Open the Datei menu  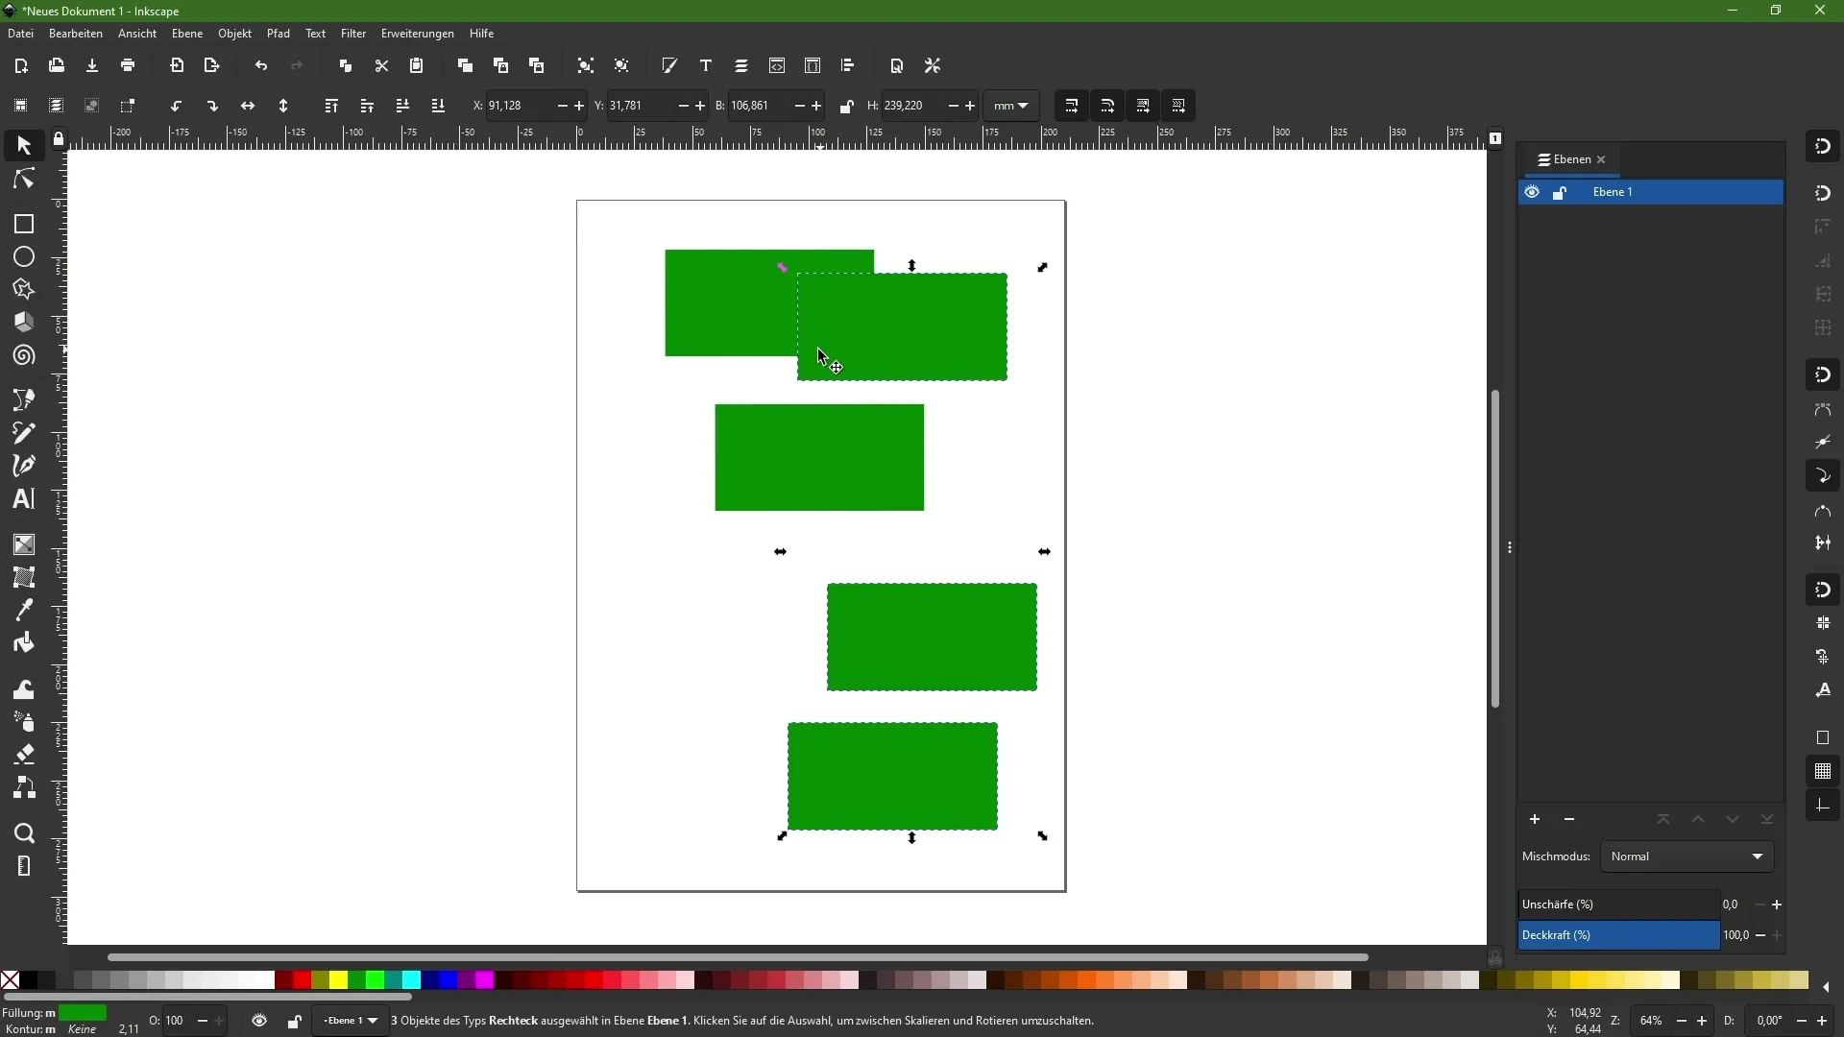pyautogui.click(x=20, y=34)
